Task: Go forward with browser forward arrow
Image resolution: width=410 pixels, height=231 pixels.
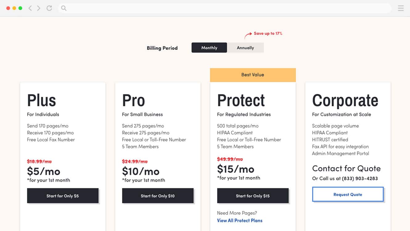Action: coord(39,8)
